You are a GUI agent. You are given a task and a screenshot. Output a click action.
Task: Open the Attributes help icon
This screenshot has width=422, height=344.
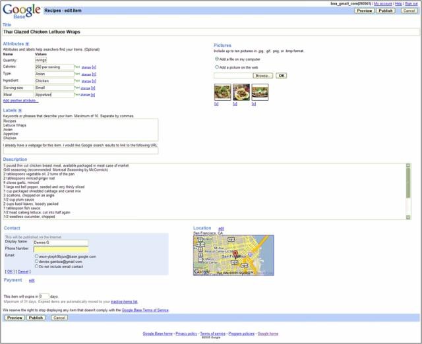point(27,44)
